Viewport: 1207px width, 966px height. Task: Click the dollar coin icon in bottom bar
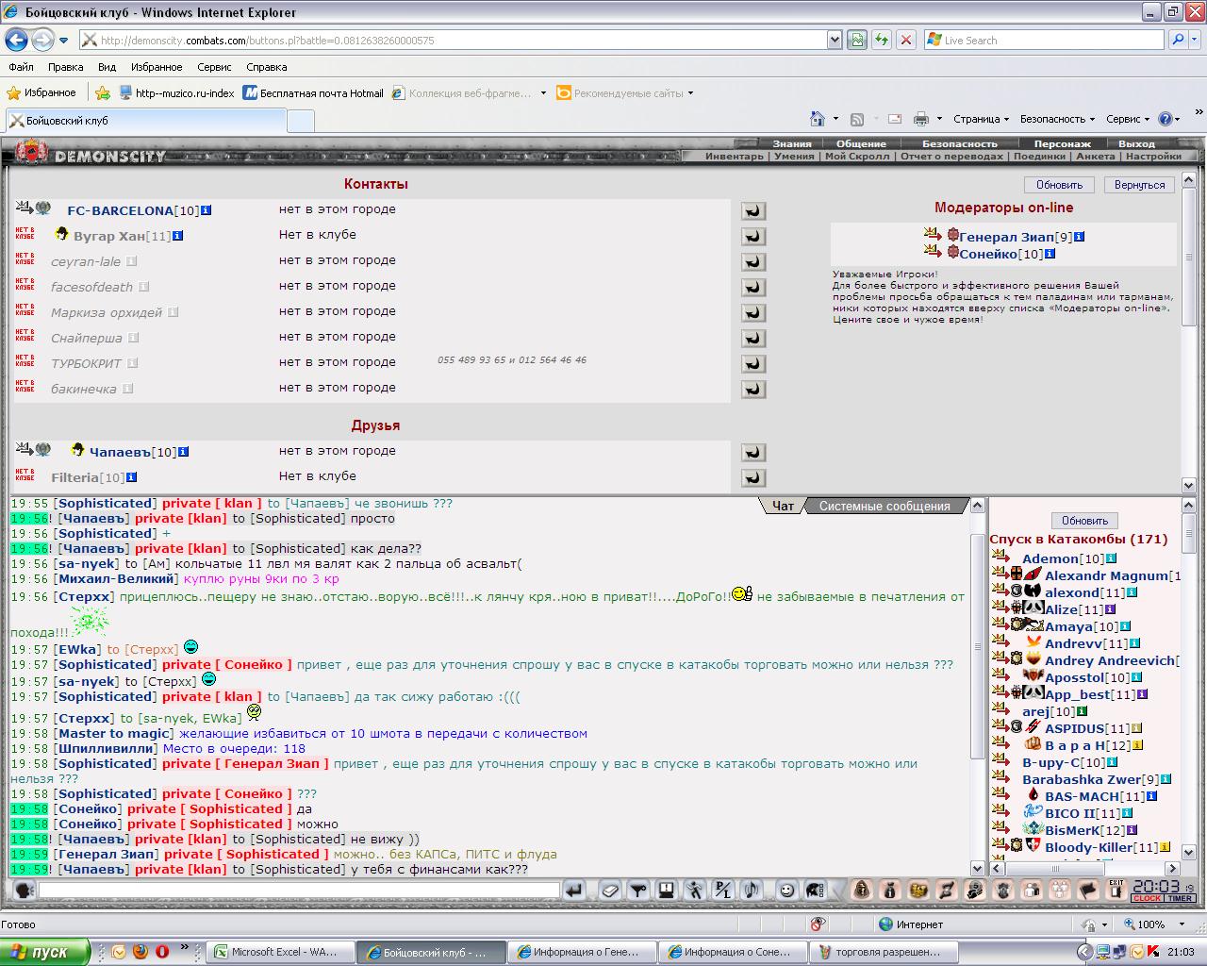click(x=976, y=890)
